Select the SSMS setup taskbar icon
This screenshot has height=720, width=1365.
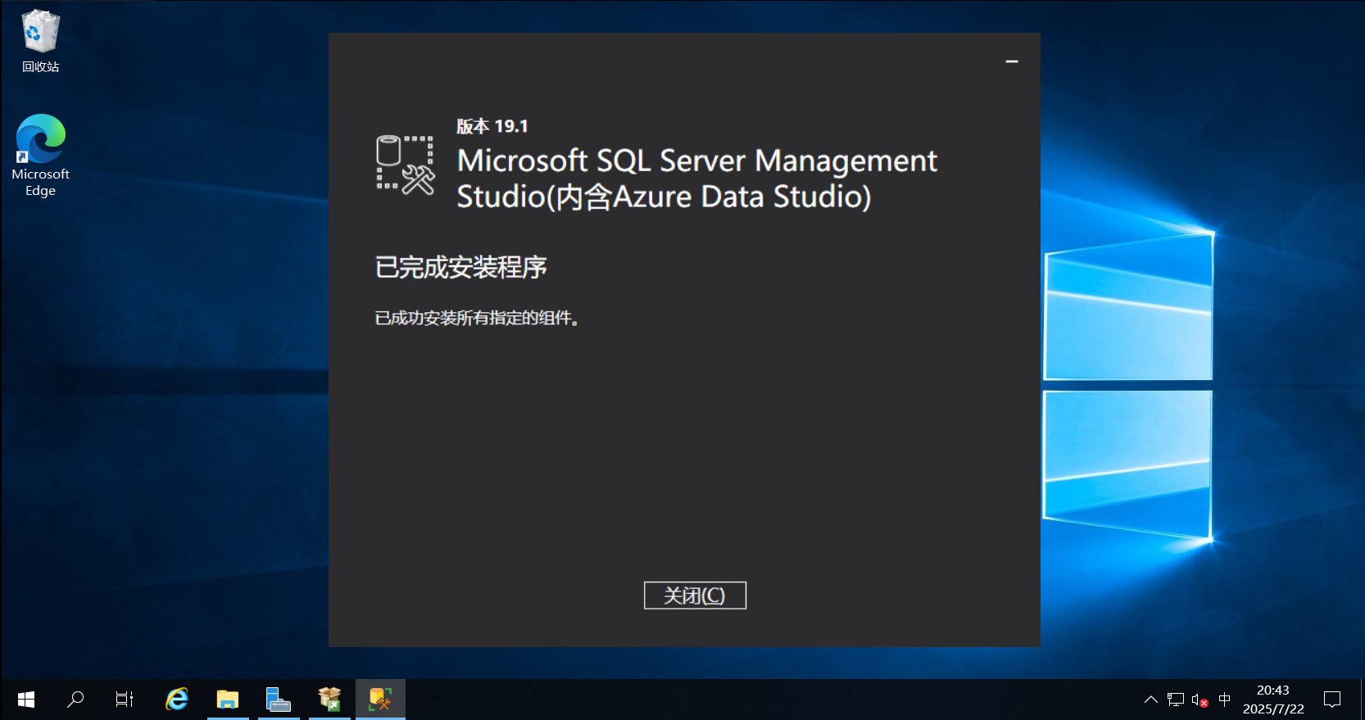pyautogui.click(x=380, y=700)
